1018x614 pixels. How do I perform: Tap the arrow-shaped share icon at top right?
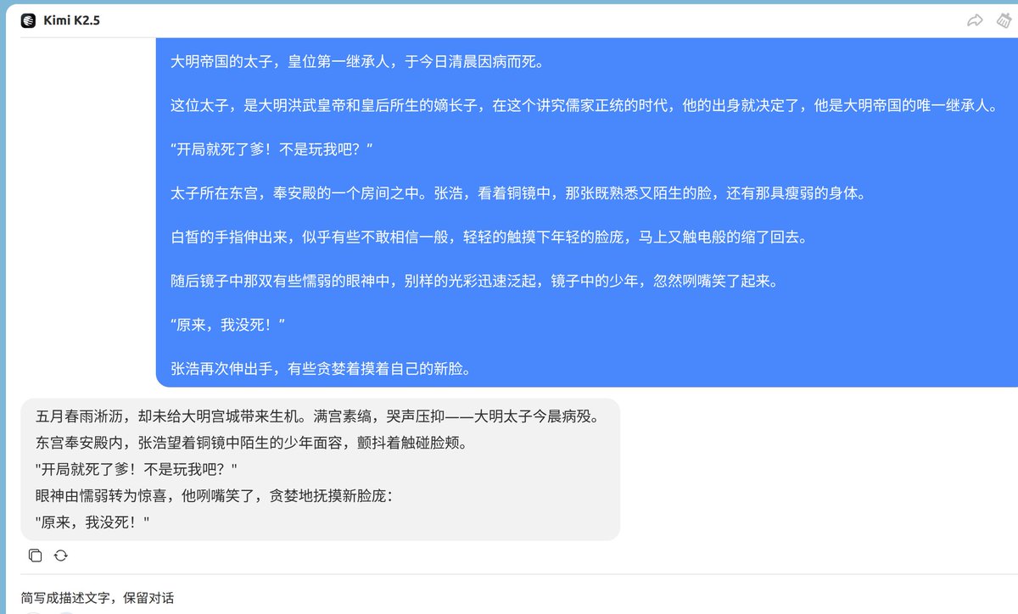(x=974, y=20)
